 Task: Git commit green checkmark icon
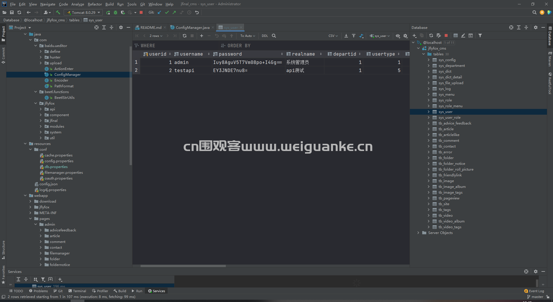tap(167, 12)
